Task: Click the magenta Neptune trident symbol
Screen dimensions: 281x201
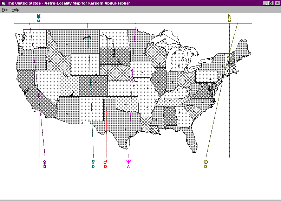Action: point(128,162)
